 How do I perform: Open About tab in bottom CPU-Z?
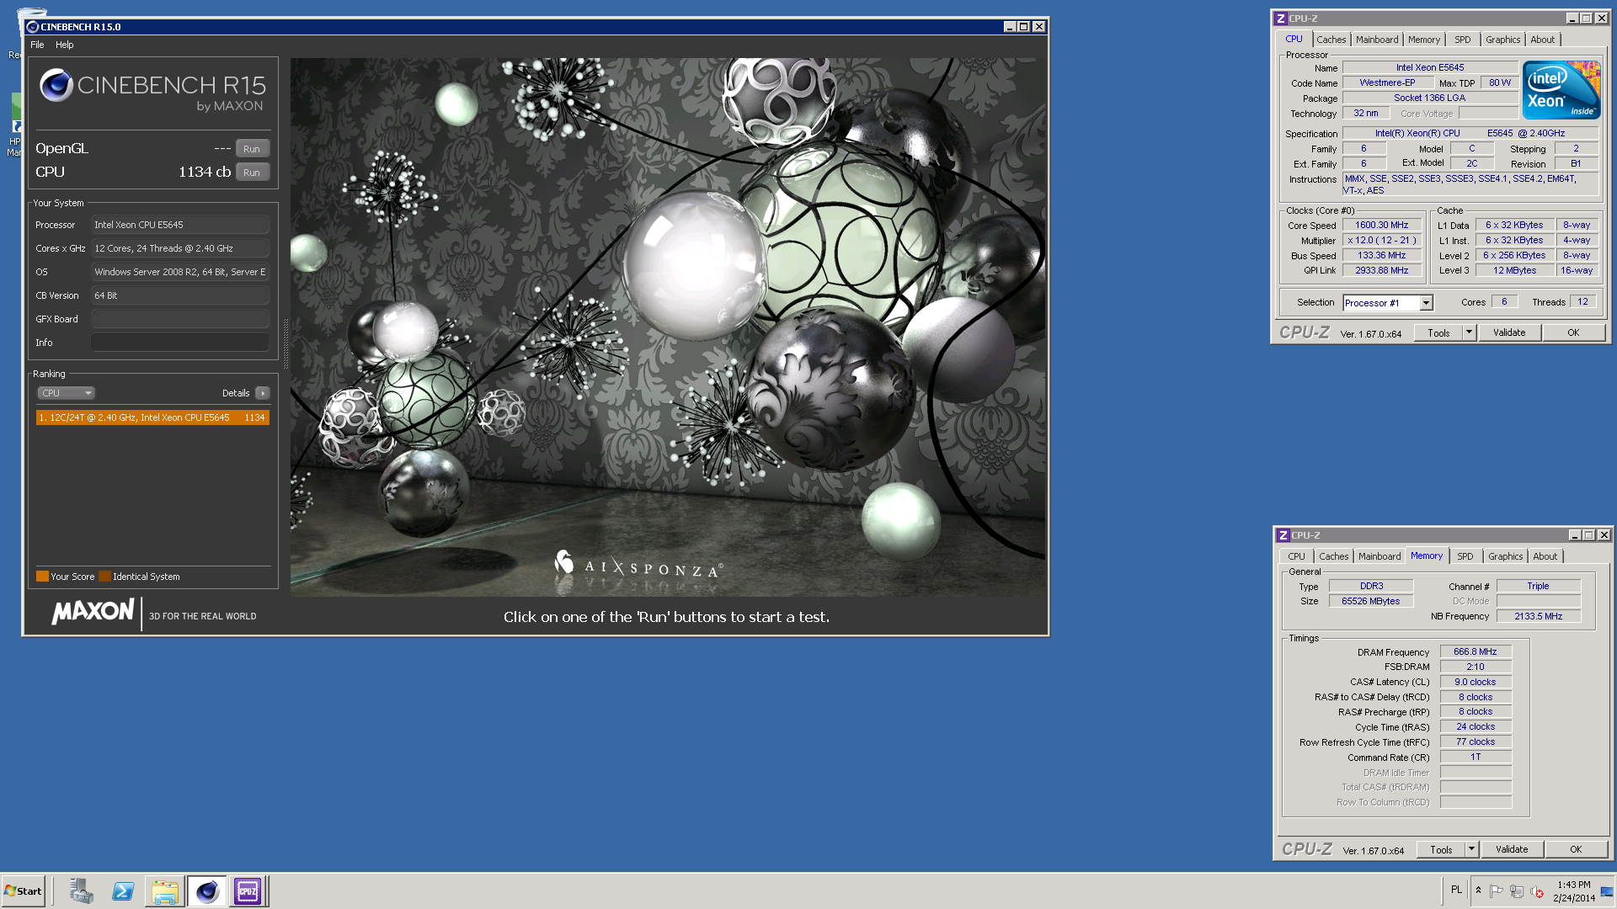pos(1545,556)
